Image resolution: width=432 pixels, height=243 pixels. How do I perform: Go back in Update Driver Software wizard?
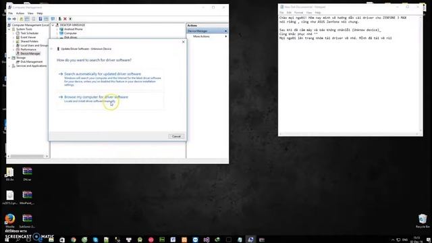[51, 49]
